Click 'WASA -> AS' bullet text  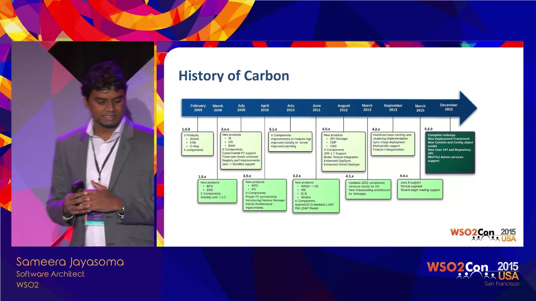click(x=309, y=186)
